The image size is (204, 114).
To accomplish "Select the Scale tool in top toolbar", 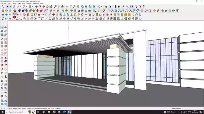I will [x=51, y=7].
